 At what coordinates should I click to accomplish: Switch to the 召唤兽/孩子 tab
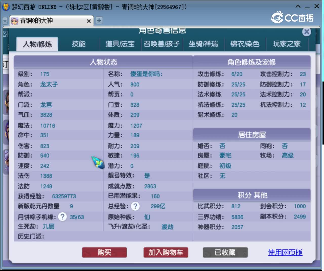click(162, 44)
